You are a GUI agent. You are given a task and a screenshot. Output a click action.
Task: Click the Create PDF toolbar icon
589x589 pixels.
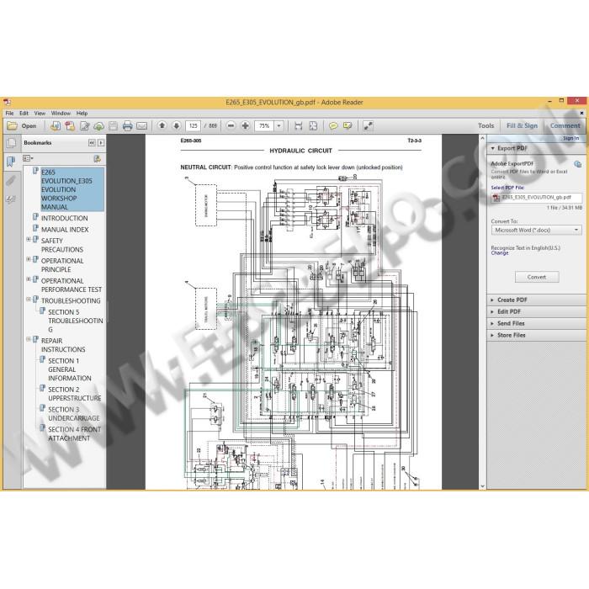[x=70, y=126]
